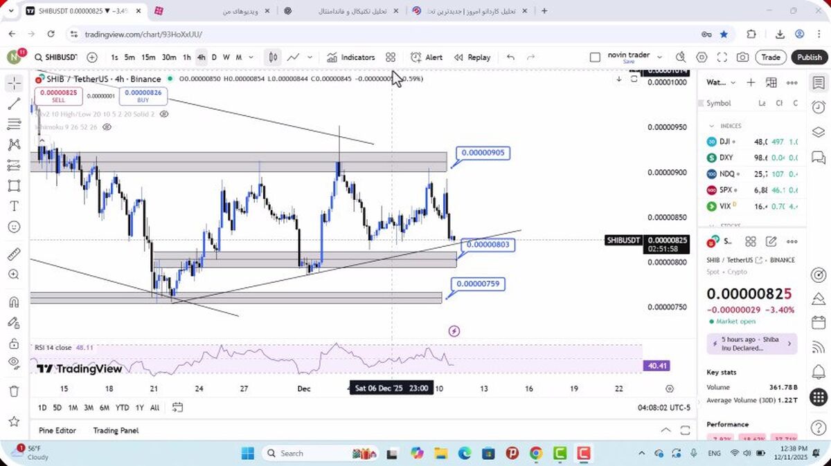
Task: Click the trash icon to remove drawings
Action: click(x=14, y=391)
